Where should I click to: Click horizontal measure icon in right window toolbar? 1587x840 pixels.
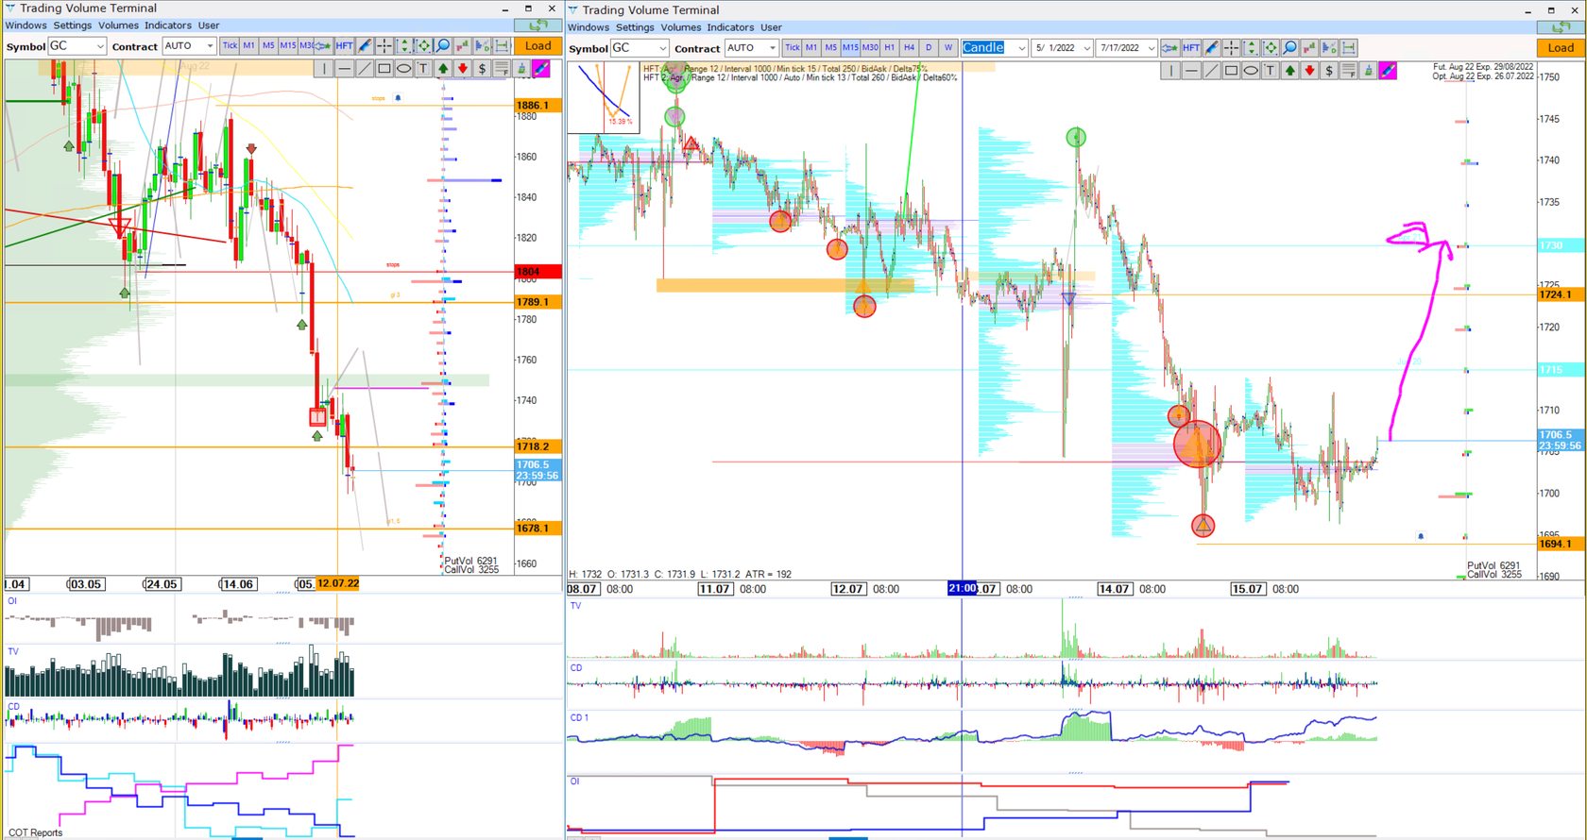(1349, 47)
